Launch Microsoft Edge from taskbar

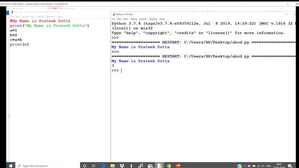coord(103,166)
